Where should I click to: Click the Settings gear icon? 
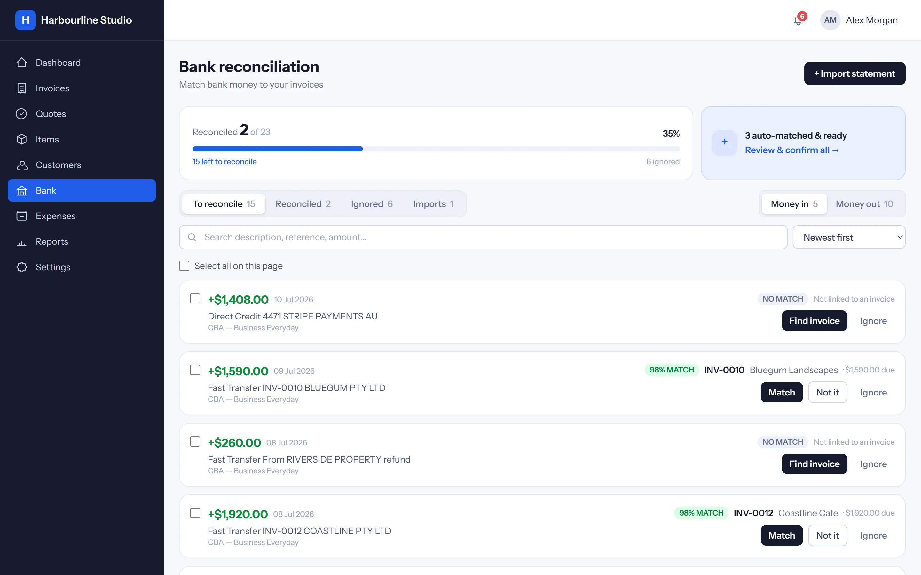click(x=22, y=267)
